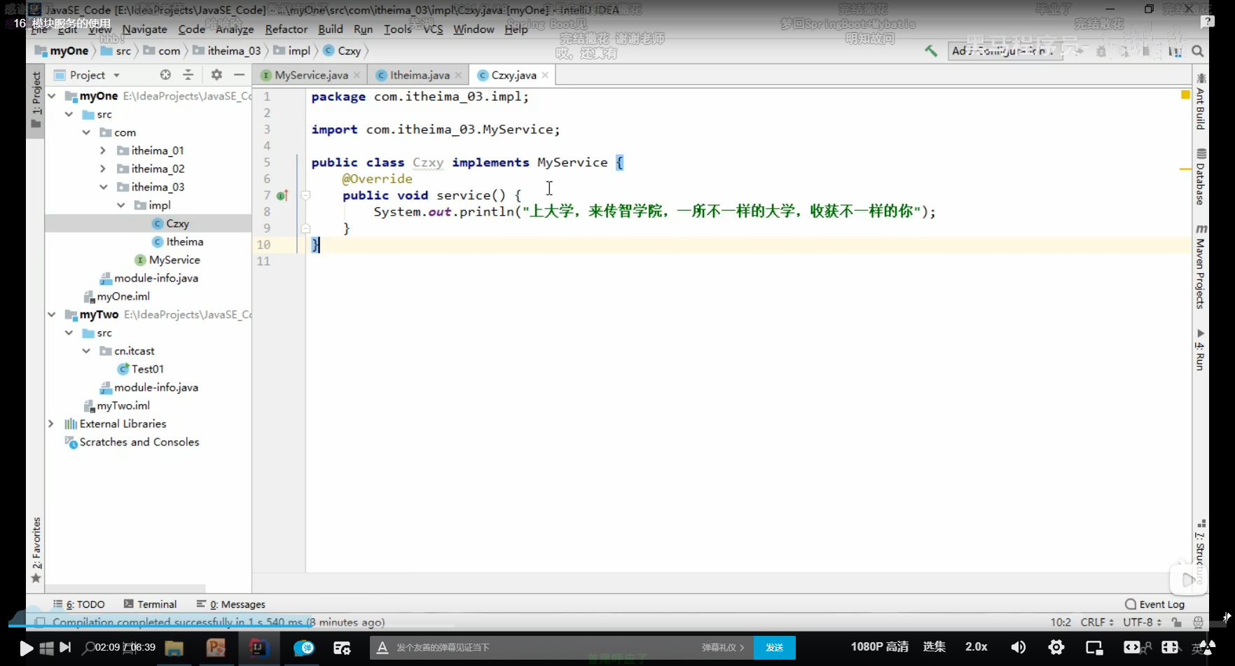
Task: Expand External Libraries node
Action: pos(51,424)
